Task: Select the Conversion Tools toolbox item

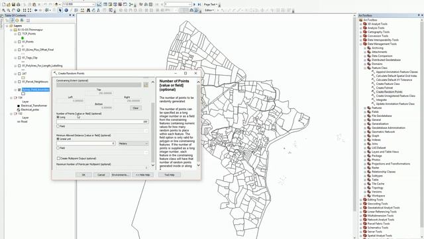Action: point(378,36)
